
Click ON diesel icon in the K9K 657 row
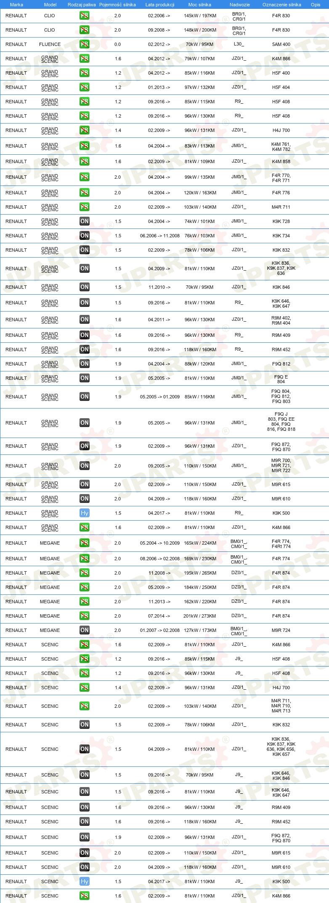tap(84, 749)
